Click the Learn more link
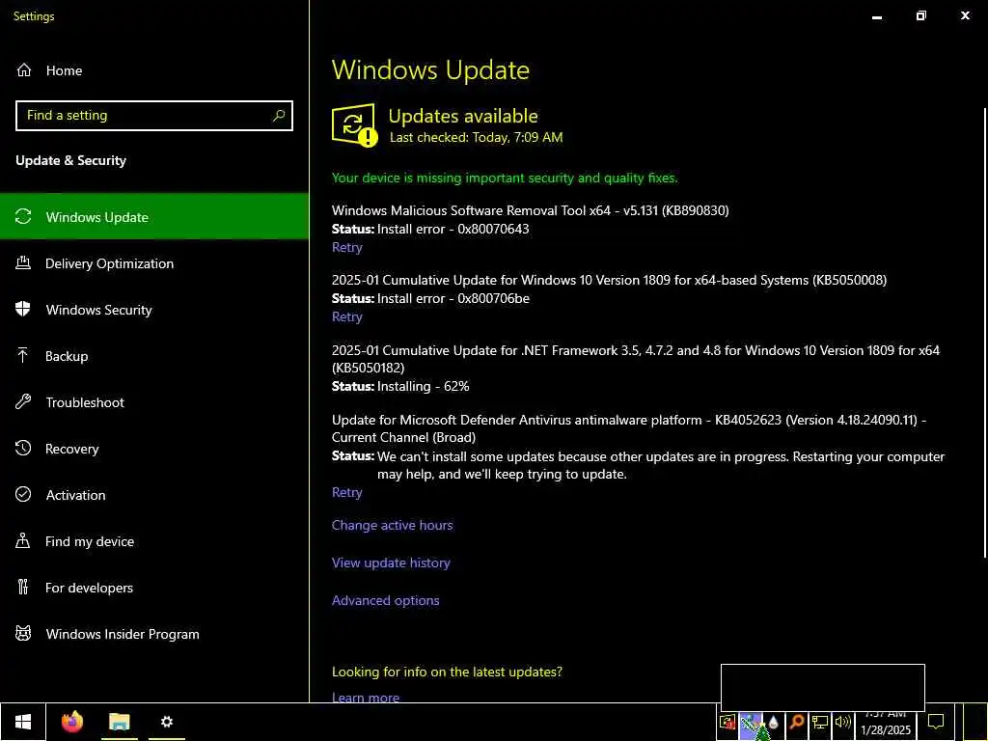This screenshot has height=741, width=988. pos(366,697)
